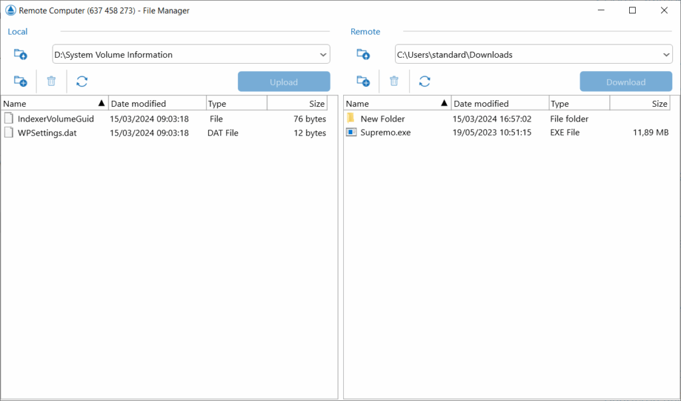Sort Remote files by Type column
This screenshot has height=401, width=681.
579,104
